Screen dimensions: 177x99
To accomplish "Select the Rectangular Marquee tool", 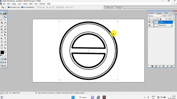I will point(2,17).
